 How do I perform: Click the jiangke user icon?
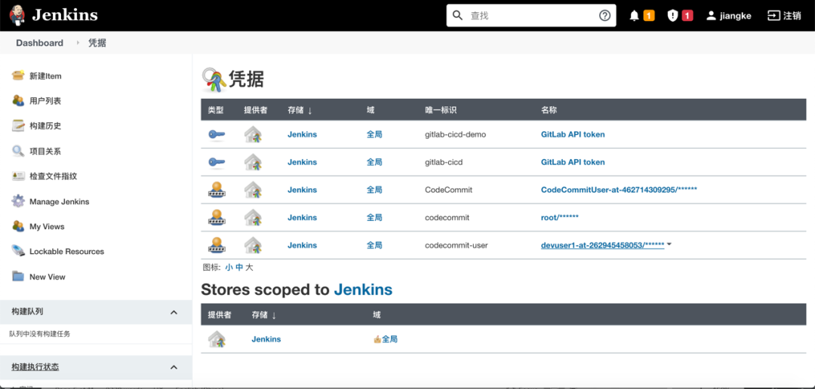(711, 16)
